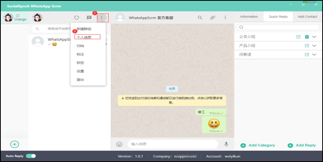The height and width of the screenshot is (162, 323).
Task: Toggle the Auto Reply switch
Action: pos(31,156)
